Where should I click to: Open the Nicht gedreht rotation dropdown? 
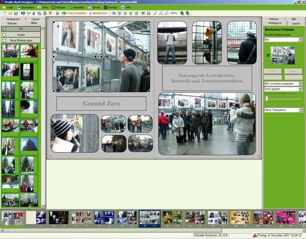[x=283, y=89]
